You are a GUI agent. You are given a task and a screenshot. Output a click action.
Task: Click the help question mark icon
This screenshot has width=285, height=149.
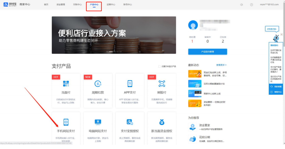click(x=251, y=4)
